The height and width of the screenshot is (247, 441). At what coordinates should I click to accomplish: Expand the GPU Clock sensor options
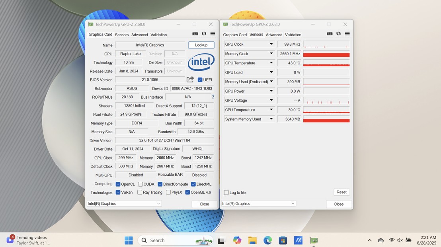(x=272, y=44)
